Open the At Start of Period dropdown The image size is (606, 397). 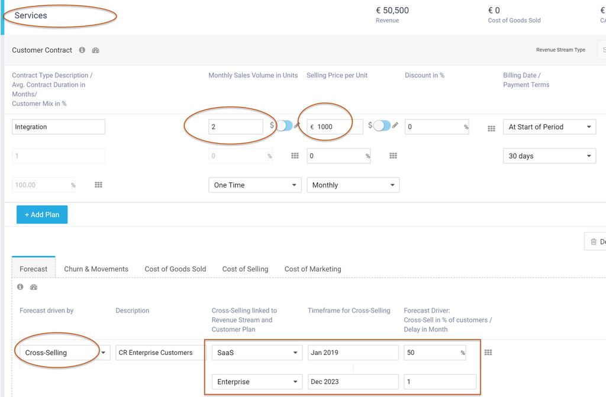[x=549, y=127]
